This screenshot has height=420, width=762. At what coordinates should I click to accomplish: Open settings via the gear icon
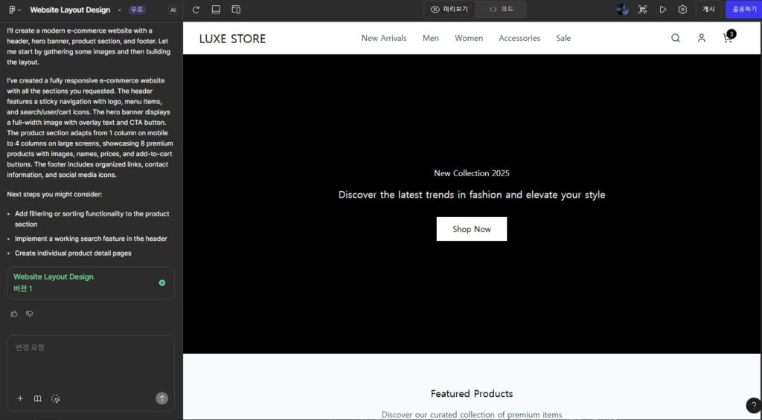[x=682, y=10]
